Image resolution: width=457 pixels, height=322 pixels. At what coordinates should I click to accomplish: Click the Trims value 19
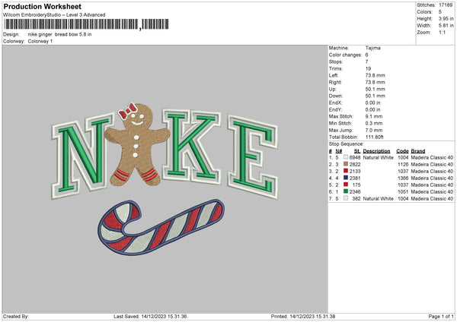(368, 68)
